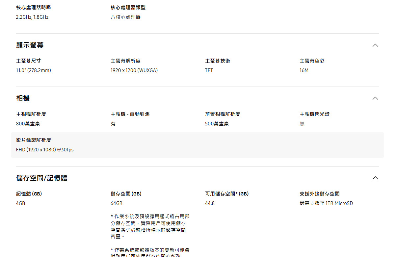Viewport: 395px width, 257px height.
Task: Click the 八核心處理器 value text
Action: (x=125, y=17)
